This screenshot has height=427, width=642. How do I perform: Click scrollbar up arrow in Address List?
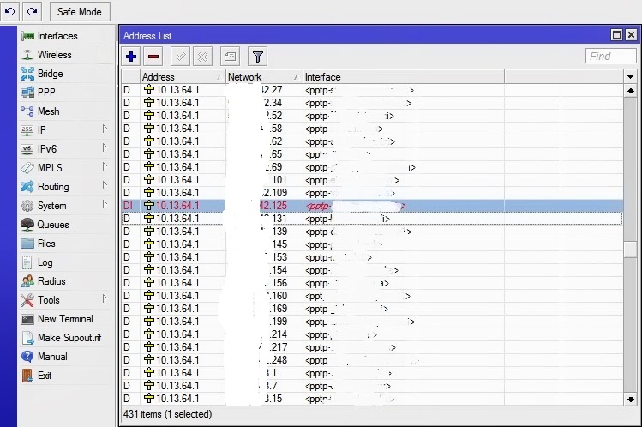click(631, 91)
